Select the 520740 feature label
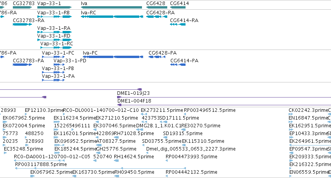331x178 pixels. click(103, 157)
